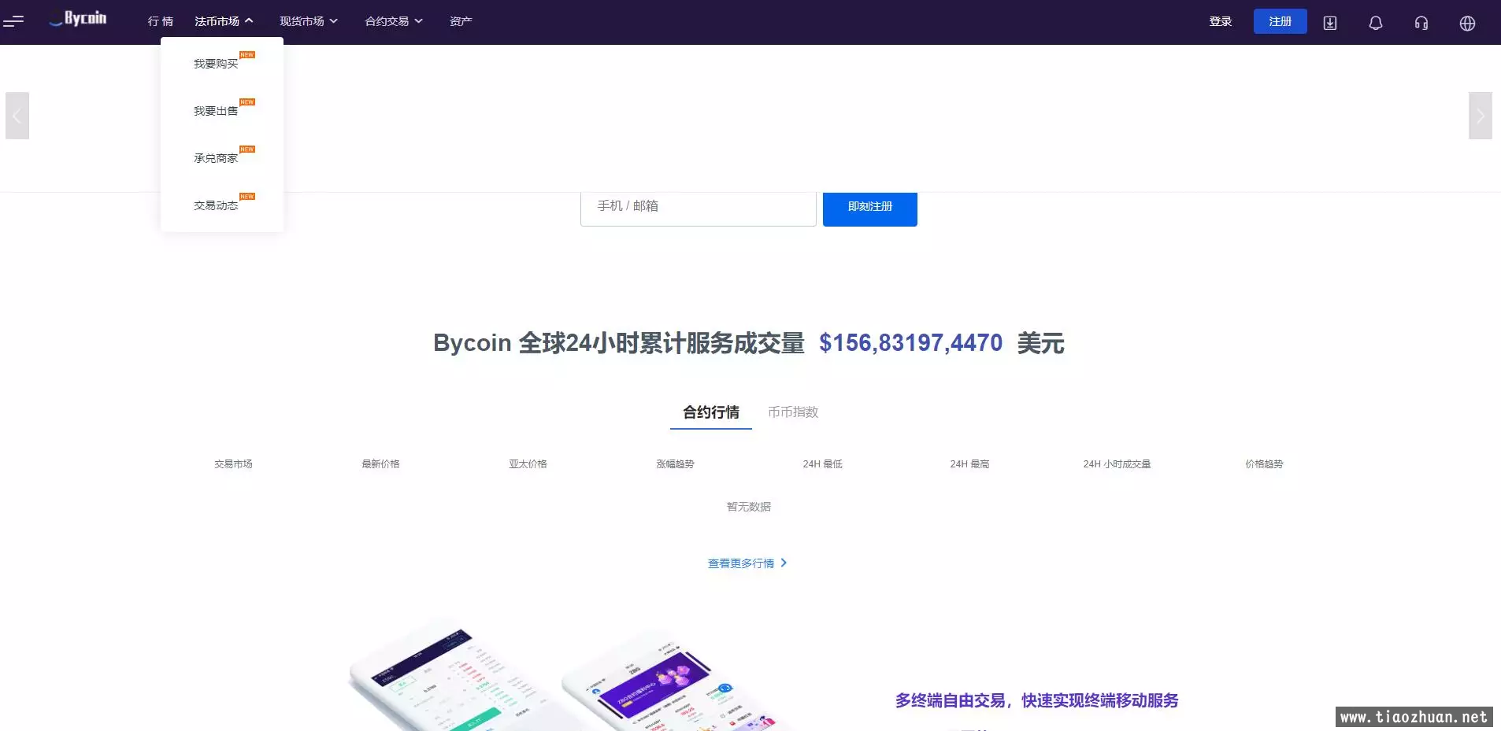This screenshot has width=1501, height=731.
Task: Click the $156,83197,4470 volume figure
Action: (911, 343)
